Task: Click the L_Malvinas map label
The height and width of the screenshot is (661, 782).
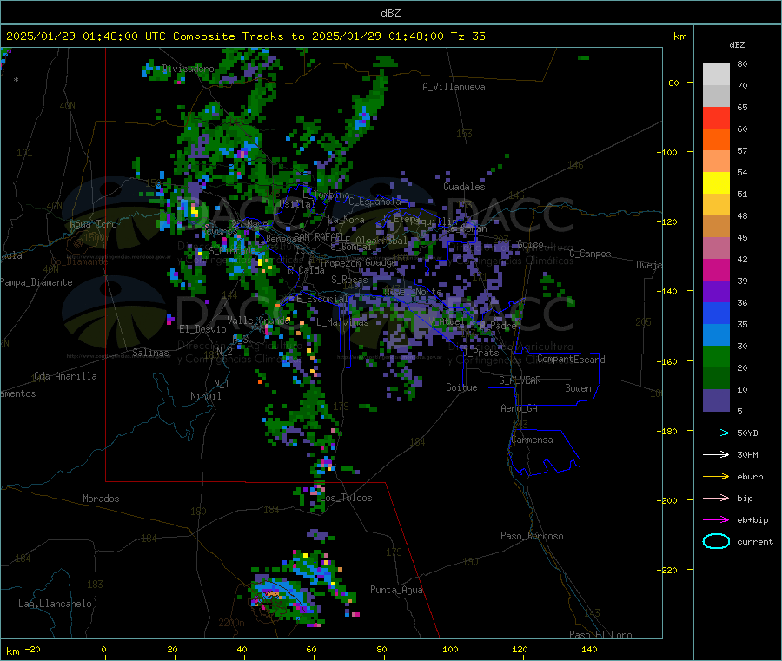Action: [x=342, y=322]
